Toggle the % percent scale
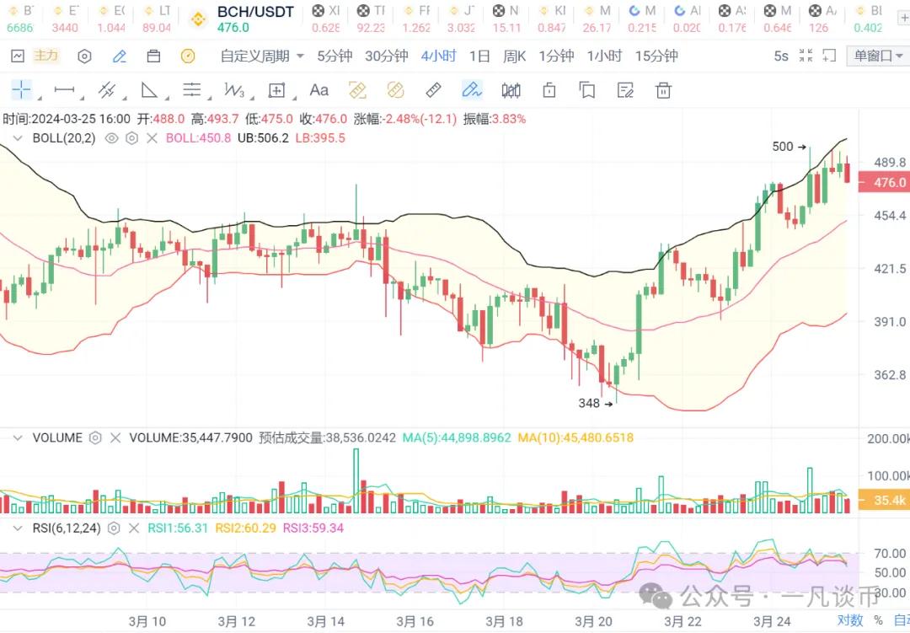 (878, 620)
